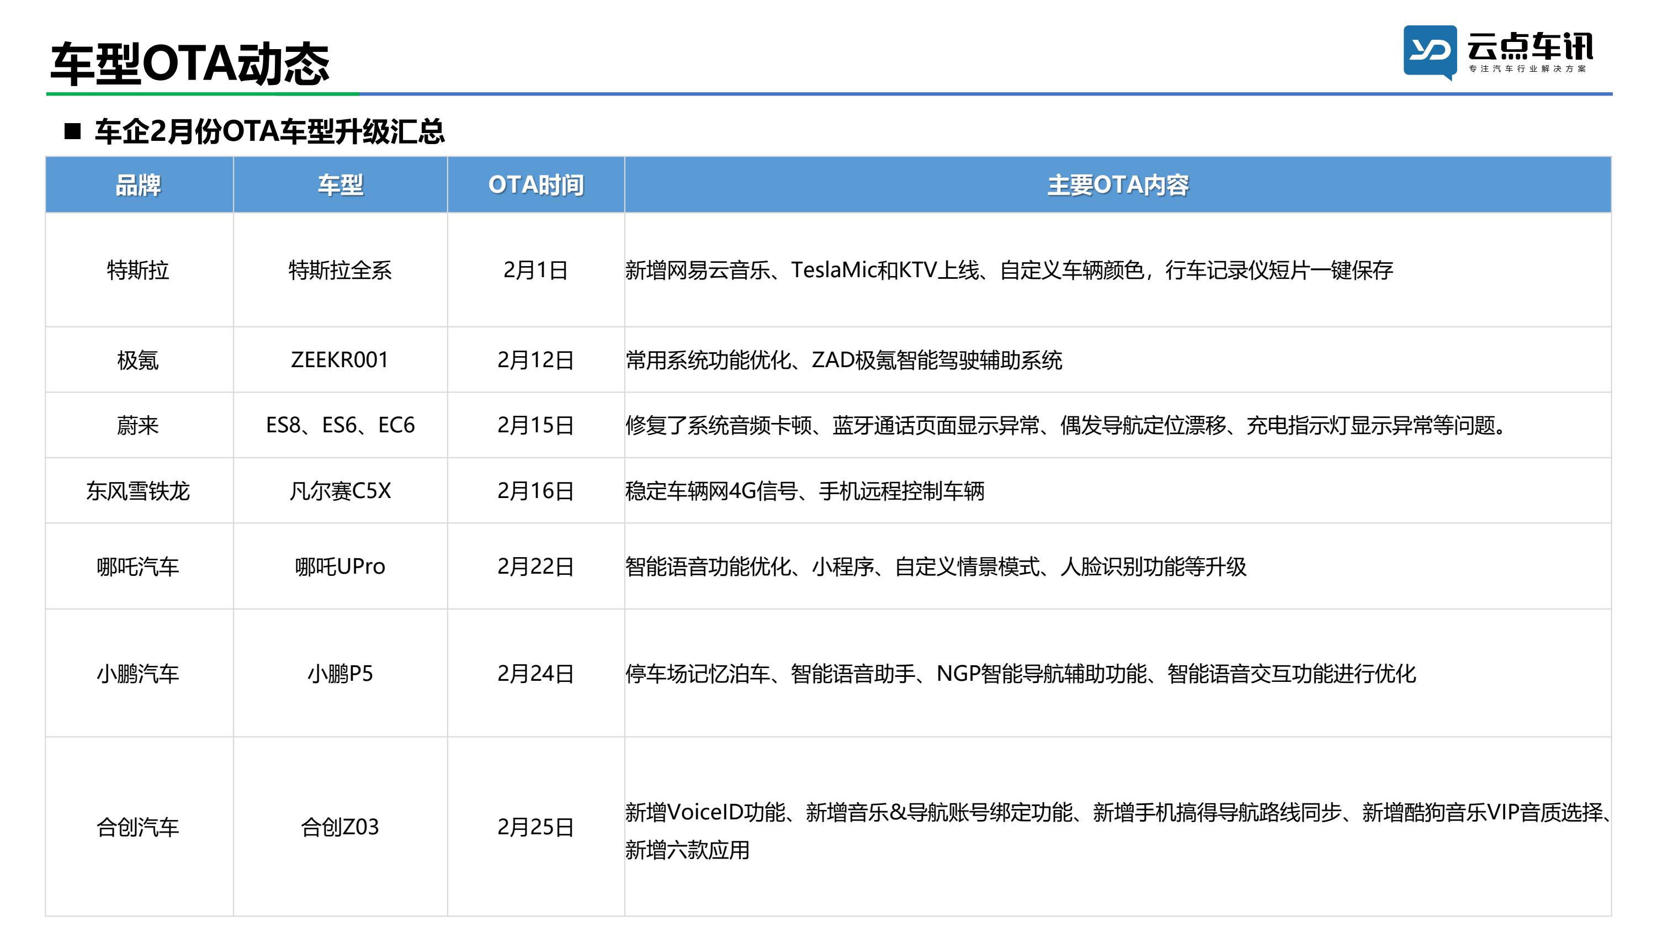Click the OTA时间 column header
1657x932 pixels.
point(536,185)
